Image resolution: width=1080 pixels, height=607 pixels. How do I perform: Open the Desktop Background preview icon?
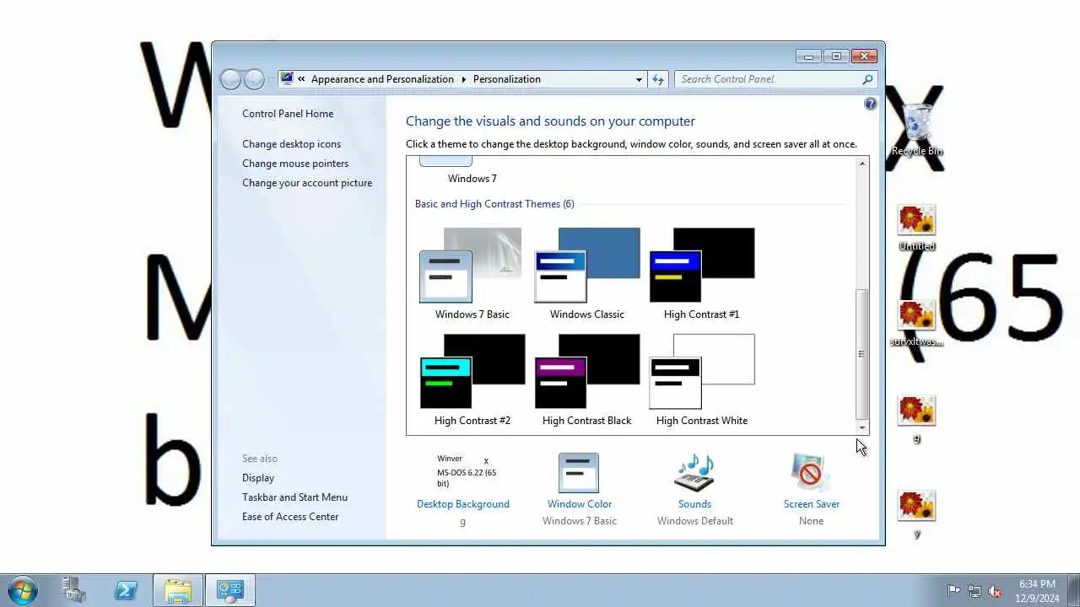[463, 472]
